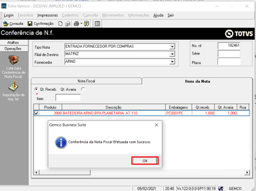The image size is (256, 191).
Task: Select the Itens da Nota tab
Action: [x=197, y=81]
